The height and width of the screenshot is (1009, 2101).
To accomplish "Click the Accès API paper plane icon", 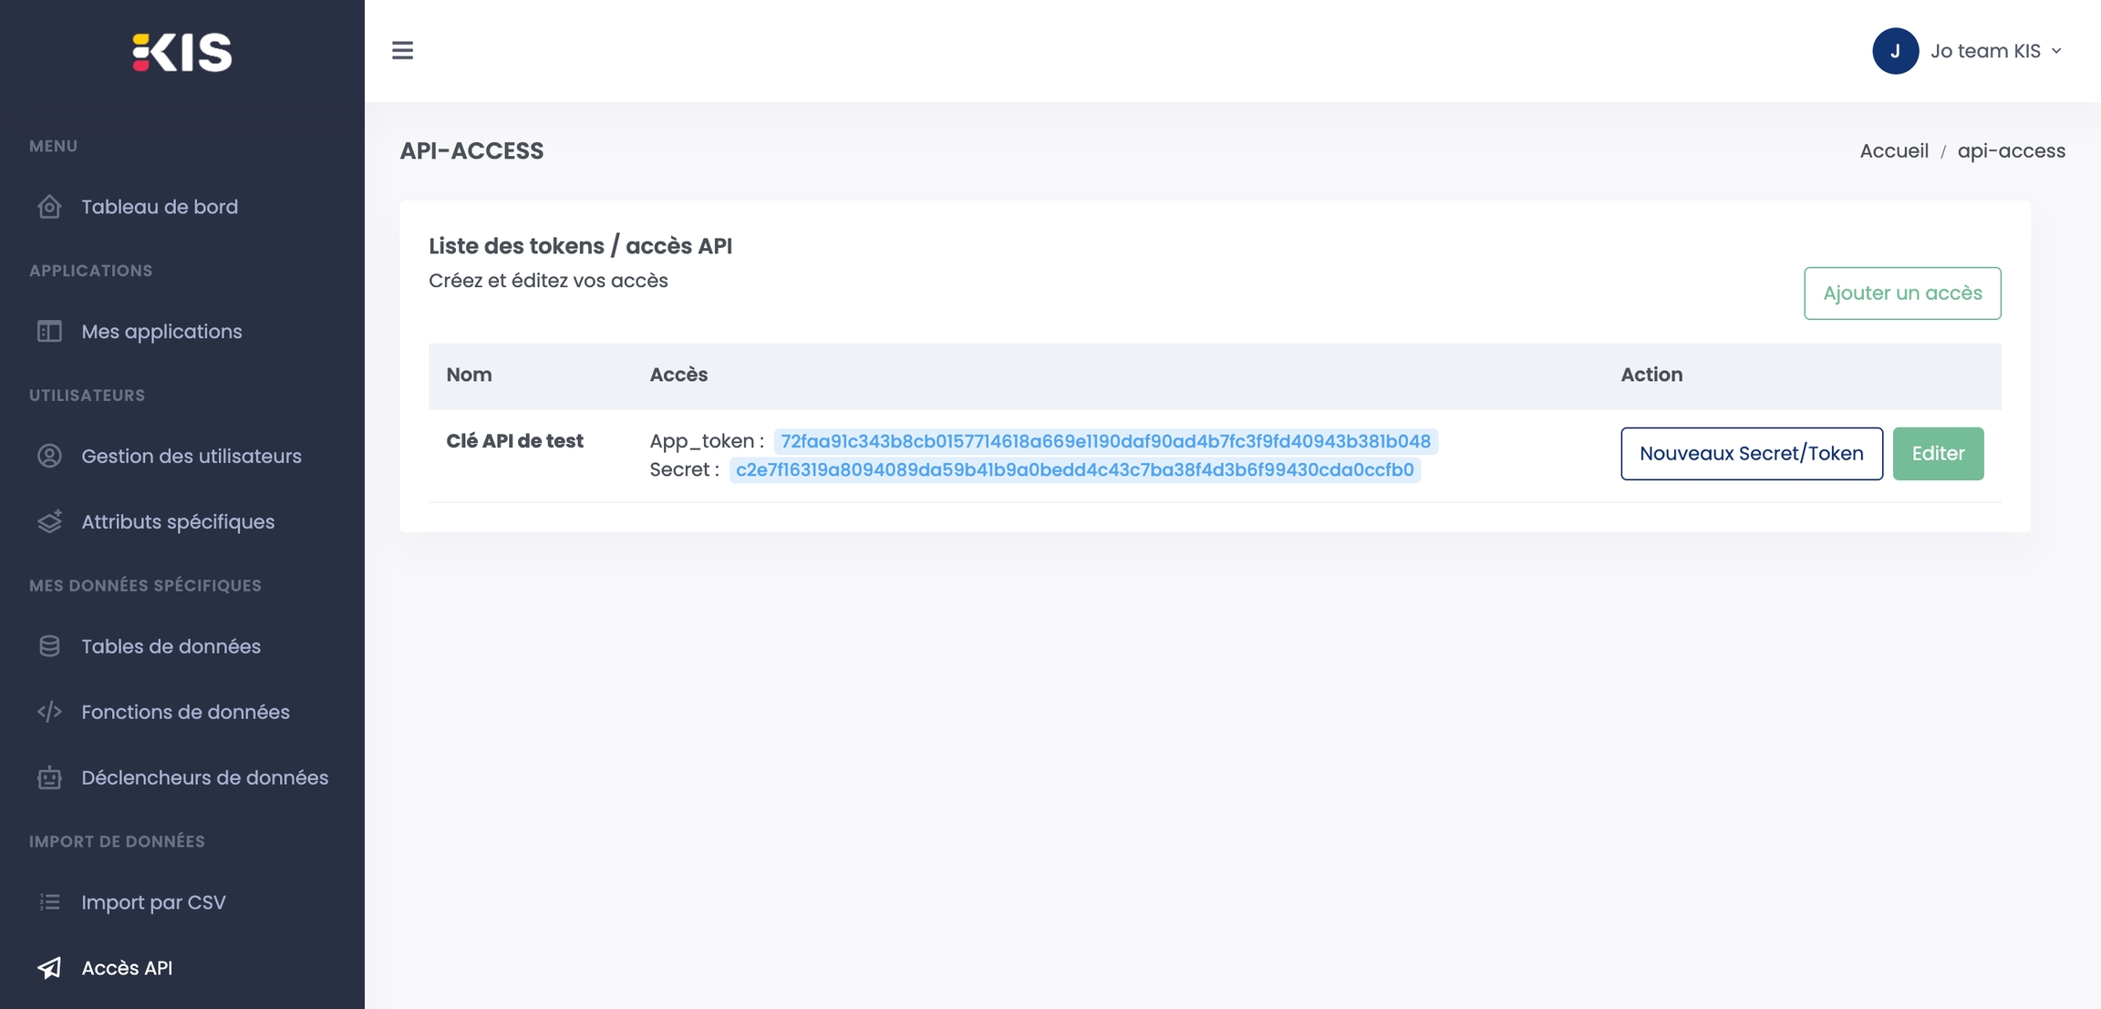I will pyautogui.click(x=49, y=968).
